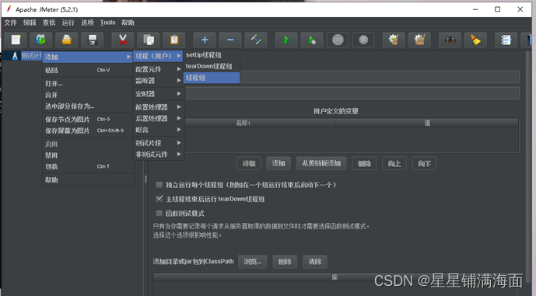Choose 保存节点为图片 in context menu
536x296 pixels.
click(87, 120)
